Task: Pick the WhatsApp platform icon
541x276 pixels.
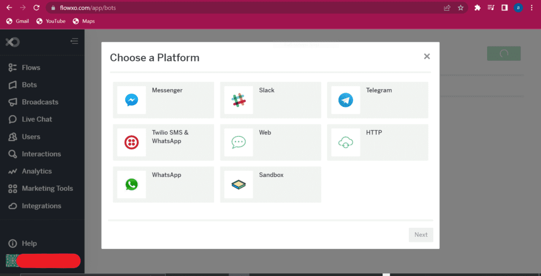Action: [x=132, y=185]
